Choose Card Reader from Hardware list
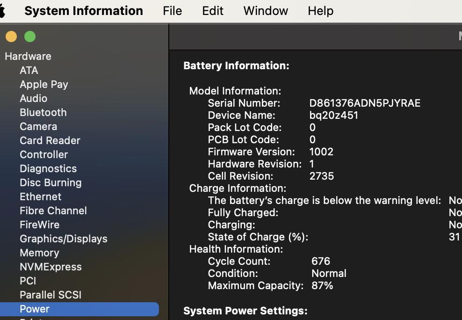Screen dimensions: 462x320 [50, 140]
